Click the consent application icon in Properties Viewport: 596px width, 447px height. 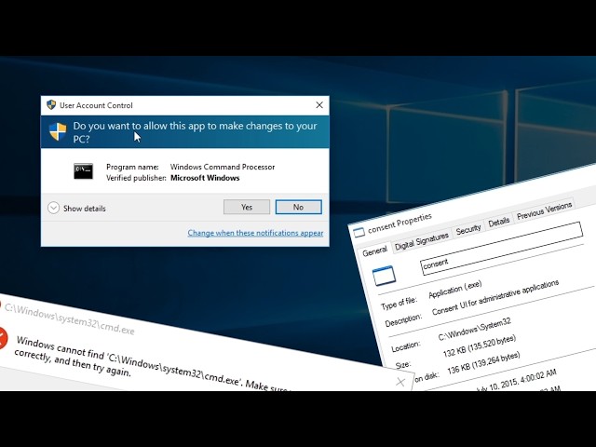pos(384,276)
